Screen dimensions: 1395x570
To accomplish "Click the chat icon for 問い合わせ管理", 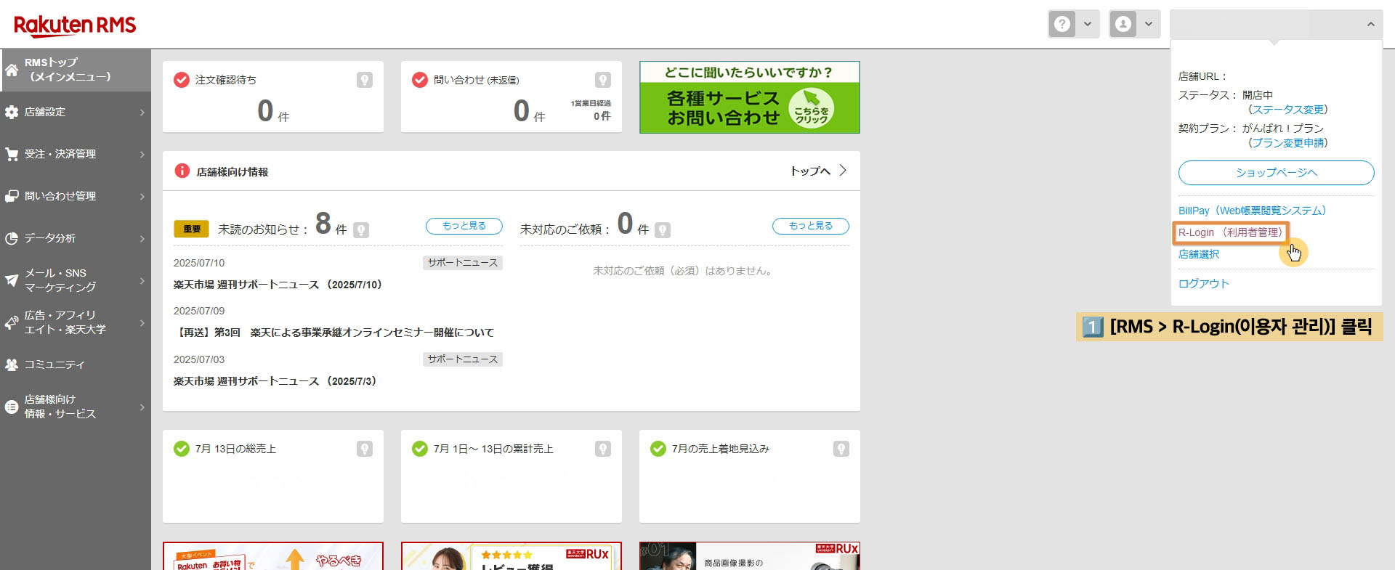I will coord(12,196).
